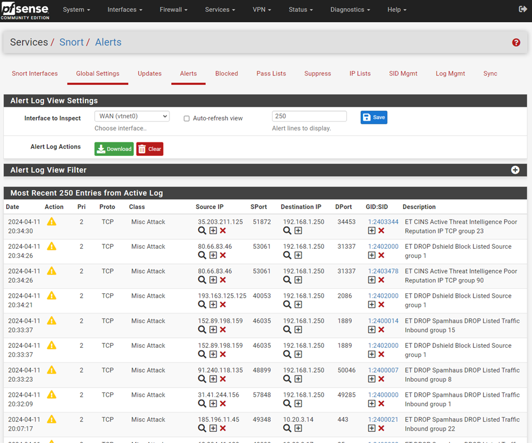Screen dimensions: 532x443
Task: Open the Diagnostics menu
Action: pos(350,10)
